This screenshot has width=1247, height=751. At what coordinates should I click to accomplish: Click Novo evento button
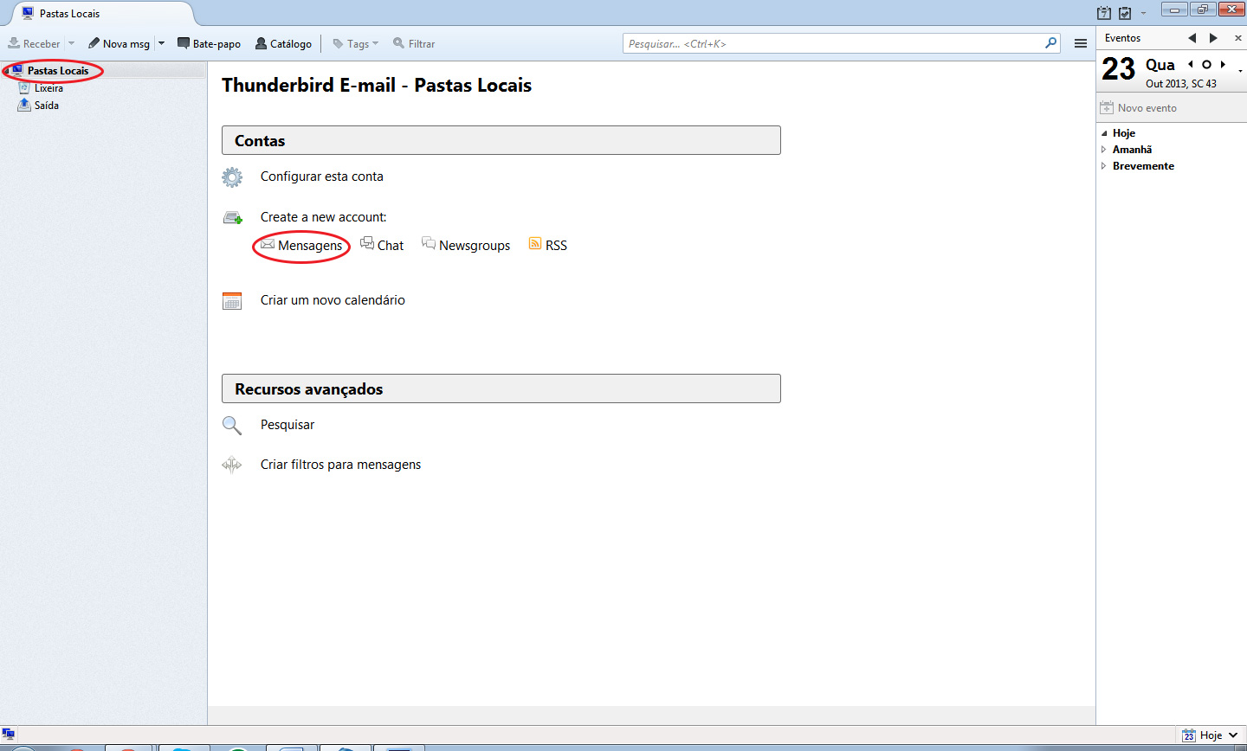(1139, 108)
